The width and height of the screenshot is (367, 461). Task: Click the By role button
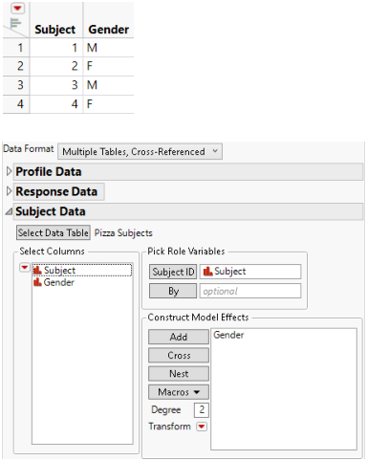[x=173, y=291]
